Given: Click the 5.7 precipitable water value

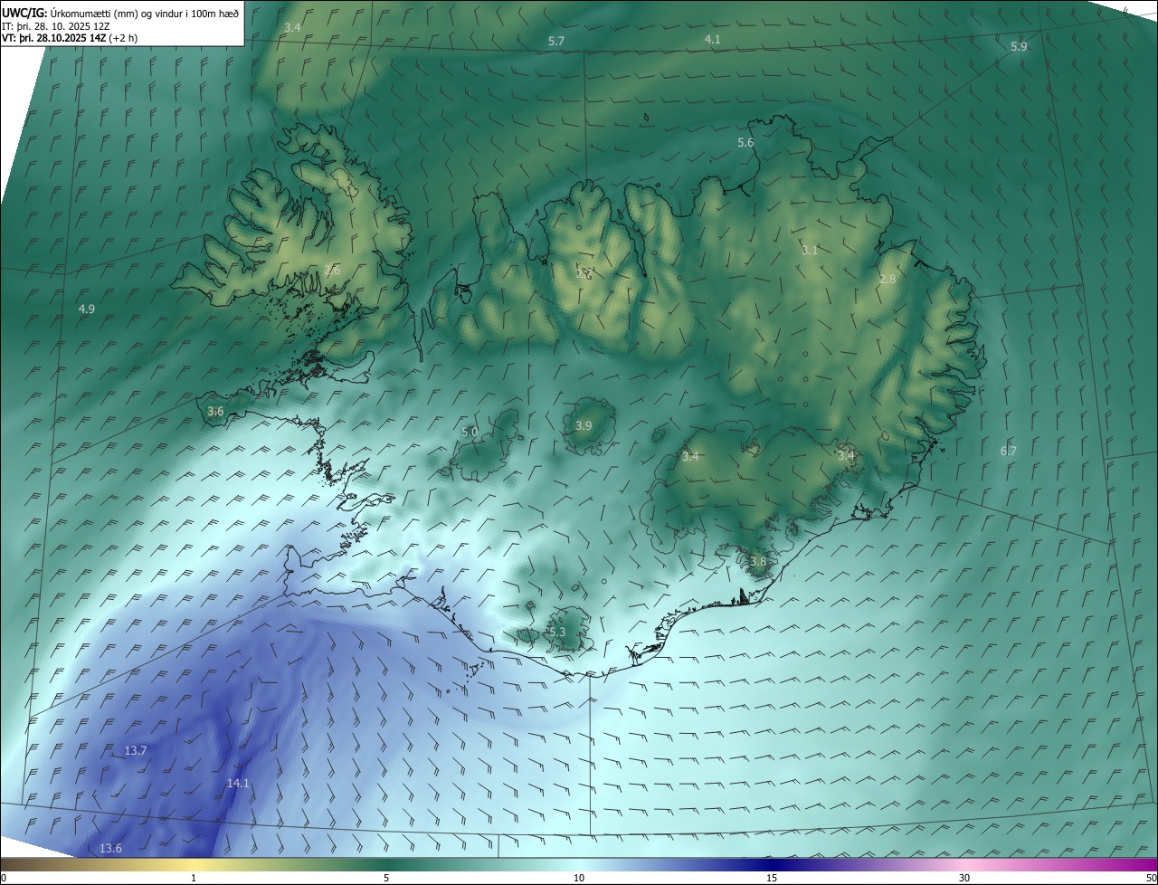Looking at the screenshot, I should point(556,42).
